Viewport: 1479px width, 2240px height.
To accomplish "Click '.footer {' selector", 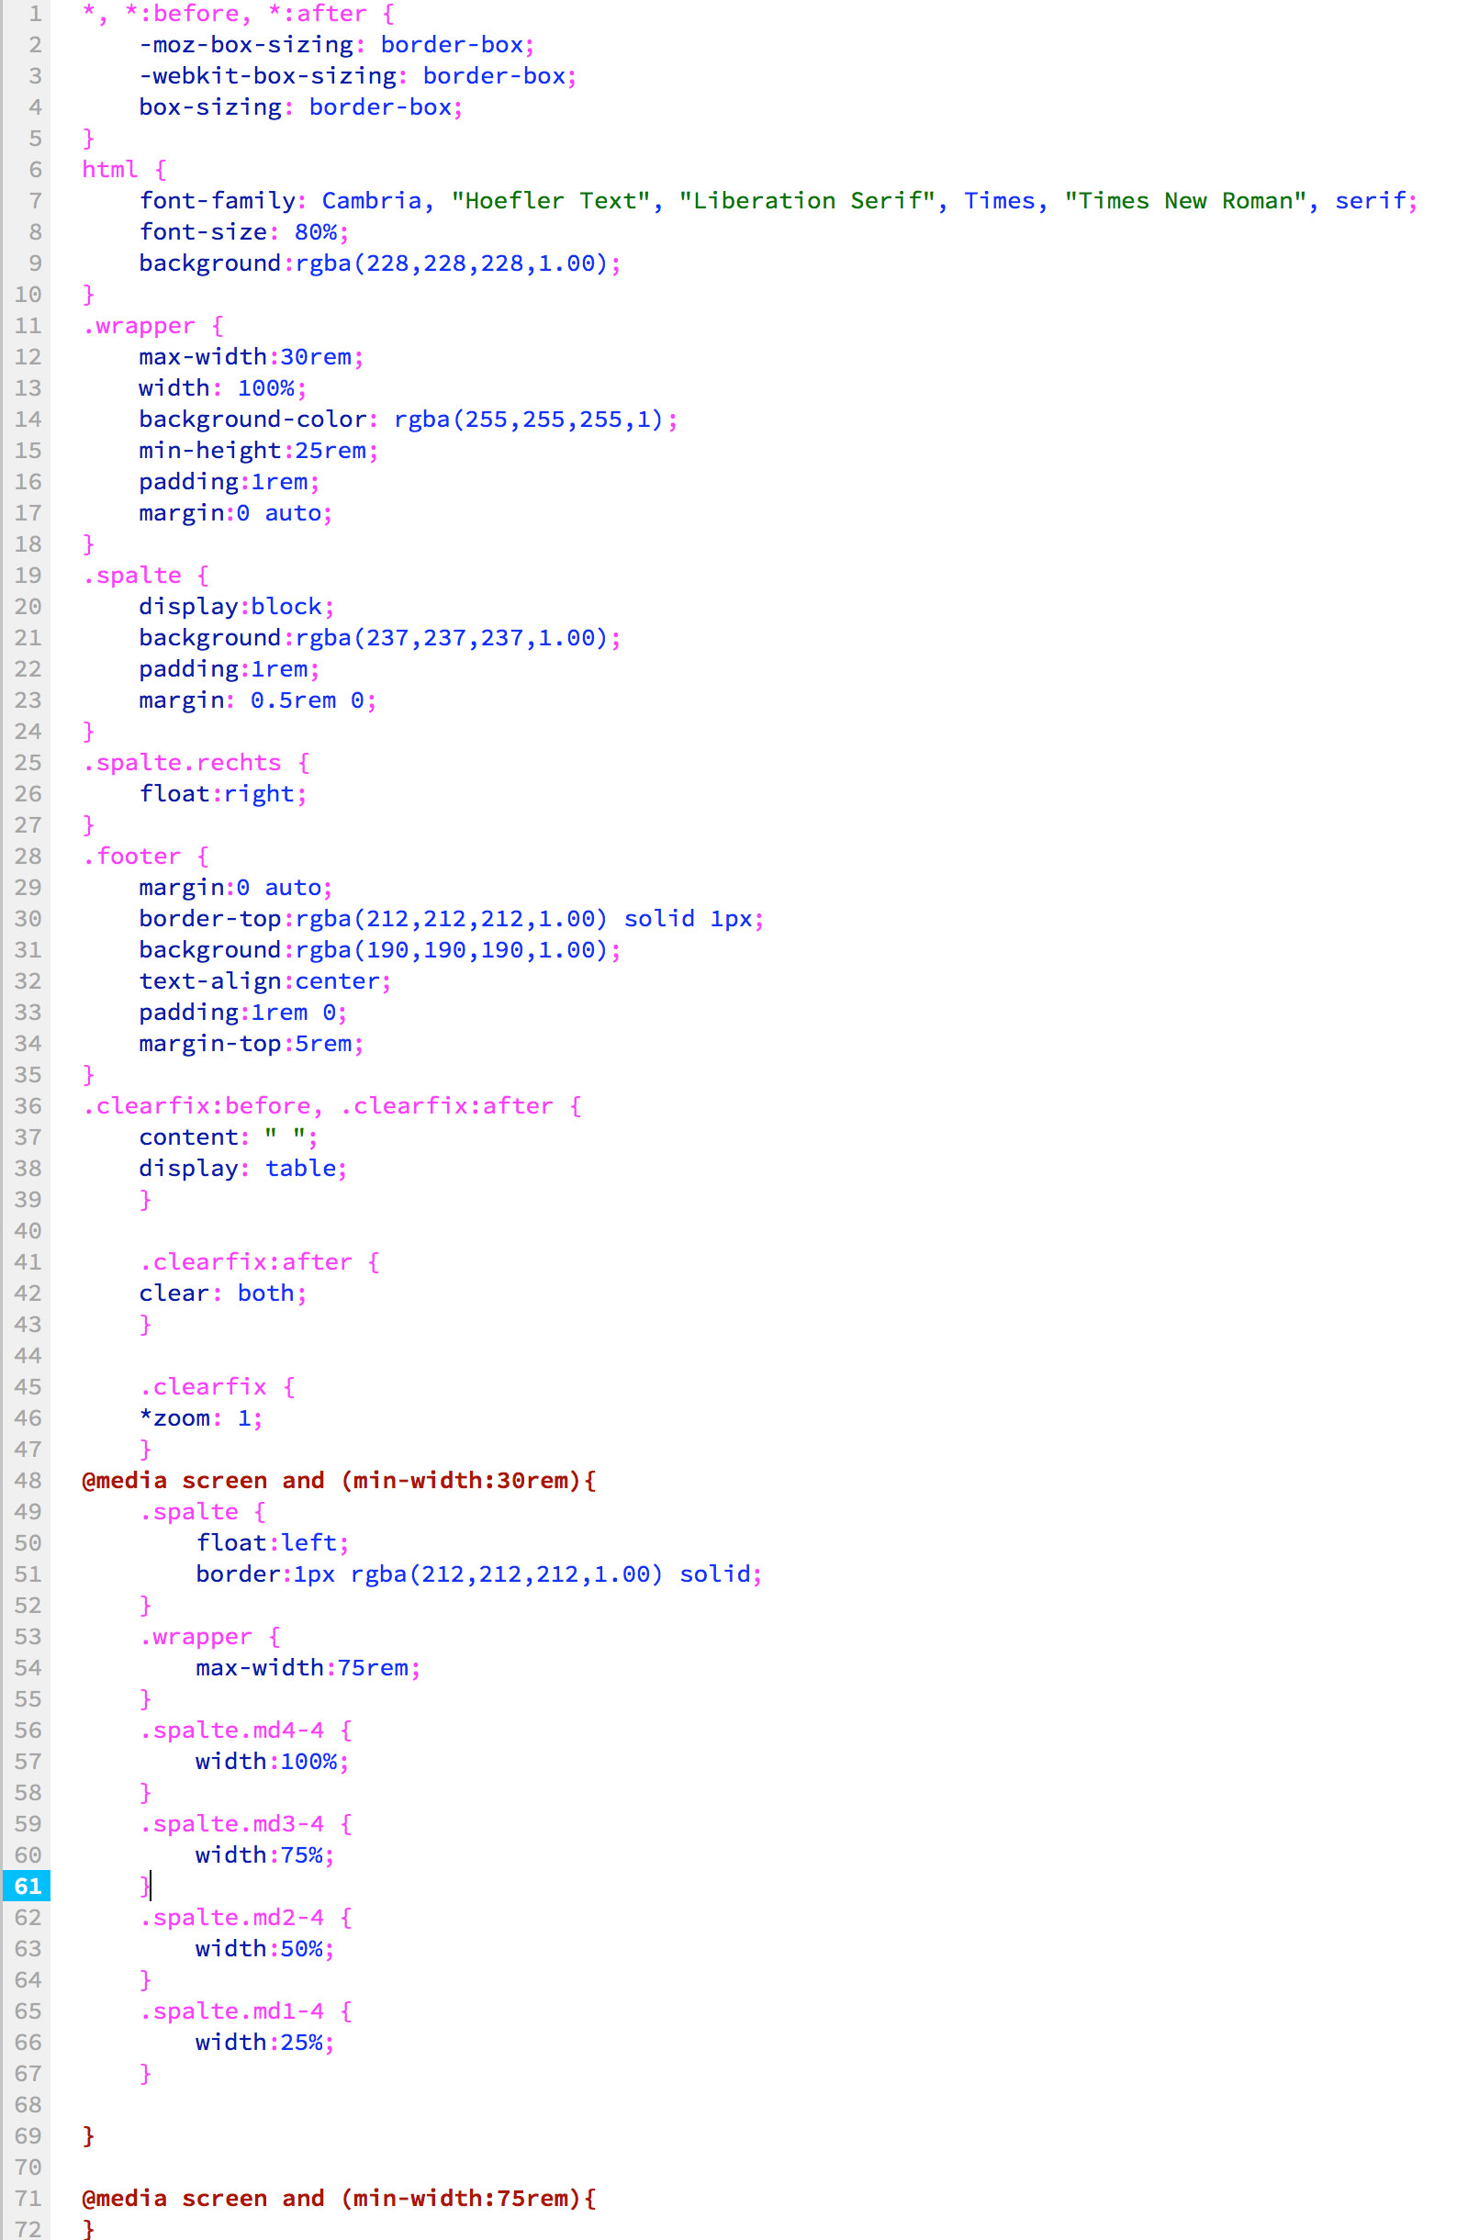I will point(145,857).
